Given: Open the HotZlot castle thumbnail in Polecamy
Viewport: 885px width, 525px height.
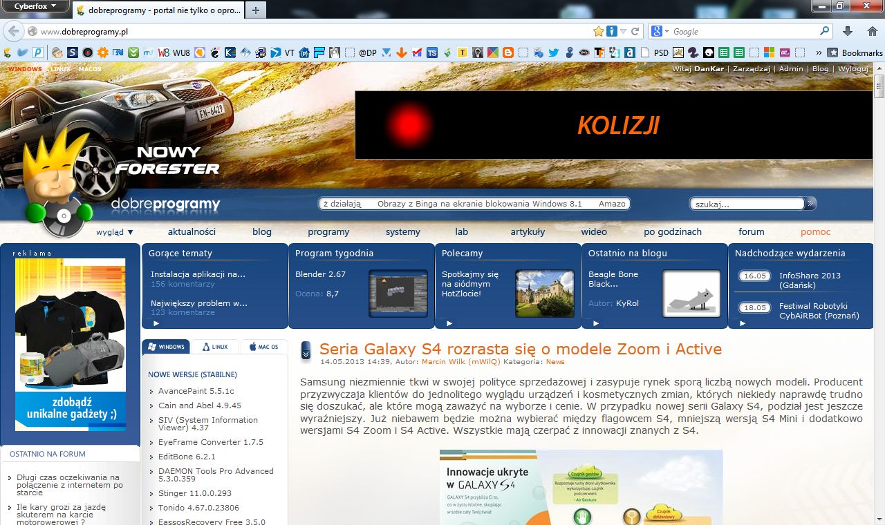Looking at the screenshot, I should tap(545, 293).
